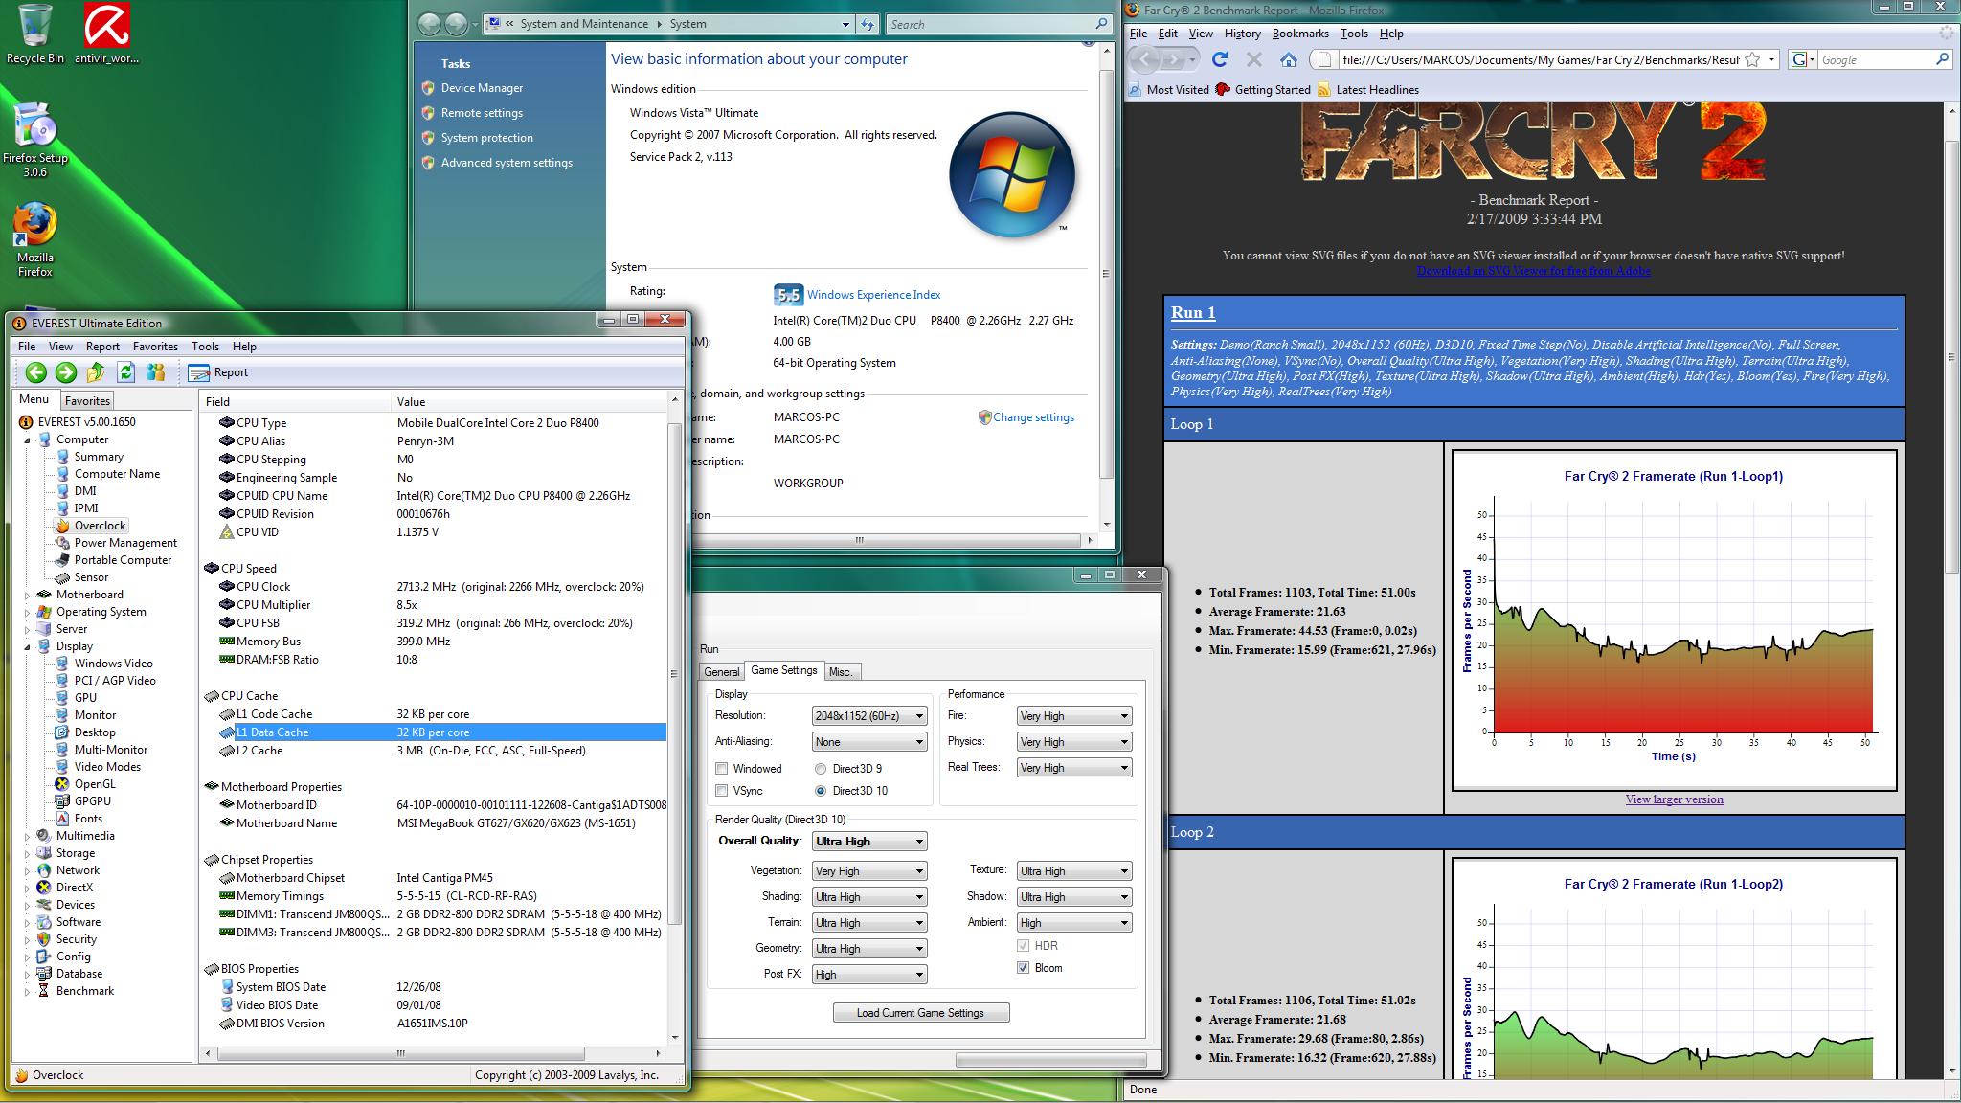Open Getting Started bookmark

(x=1263, y=90)
